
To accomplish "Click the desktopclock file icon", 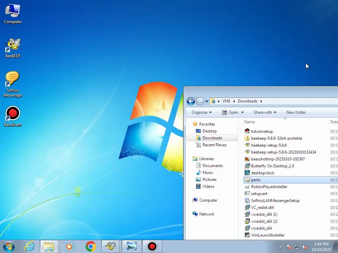I will (247, 173).
